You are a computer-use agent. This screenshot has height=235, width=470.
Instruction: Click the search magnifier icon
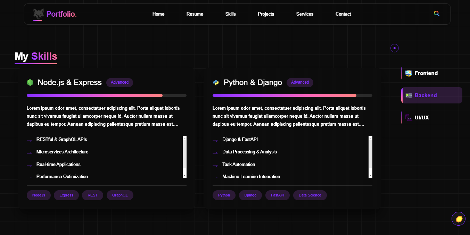pyautogui.click(x=437, y=14)
